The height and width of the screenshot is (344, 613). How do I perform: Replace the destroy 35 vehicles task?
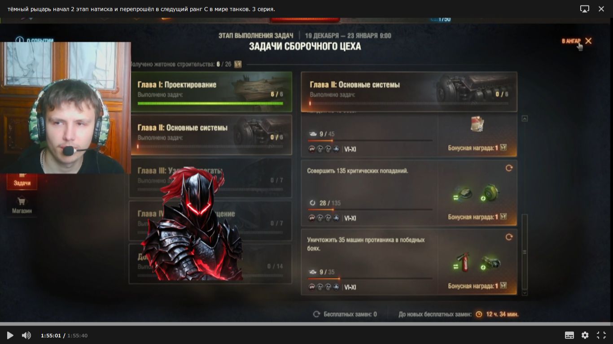point(509,237)
